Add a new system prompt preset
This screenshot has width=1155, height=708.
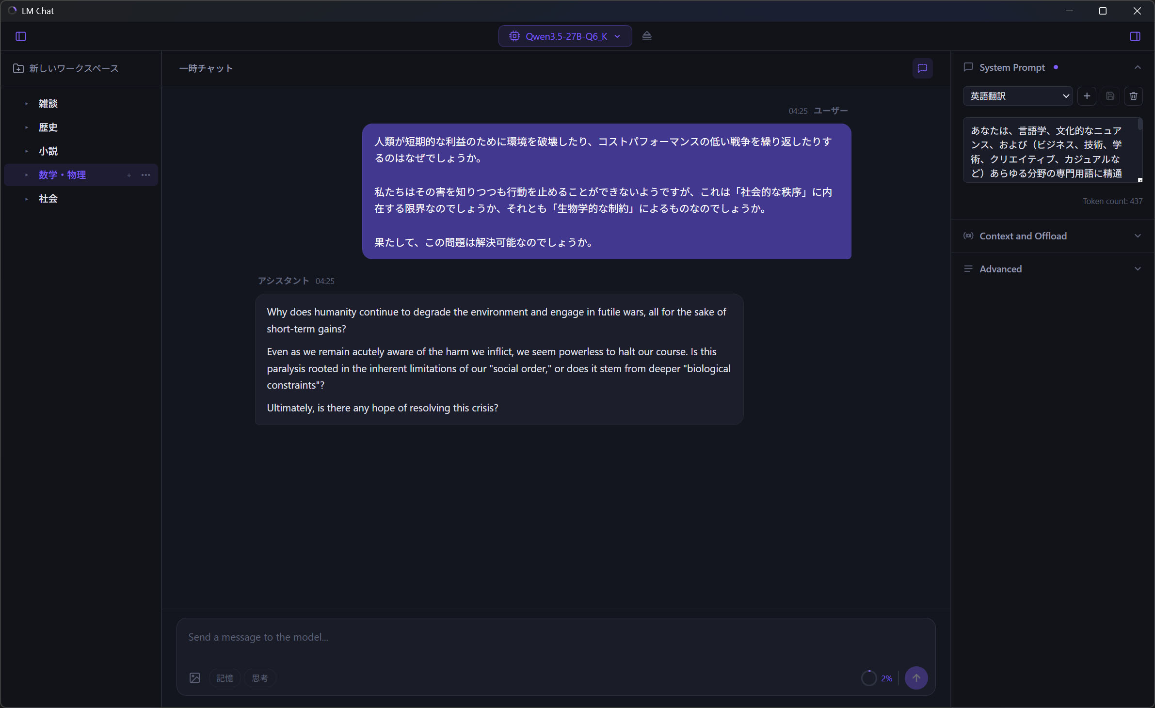1087,96
